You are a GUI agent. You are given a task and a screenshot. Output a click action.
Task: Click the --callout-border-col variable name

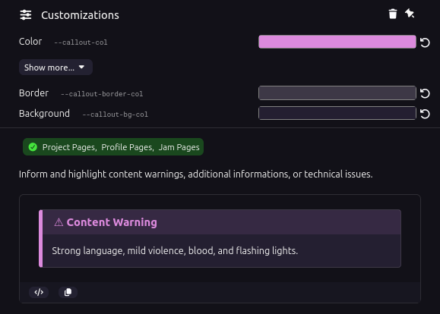(x=102, y=94)
